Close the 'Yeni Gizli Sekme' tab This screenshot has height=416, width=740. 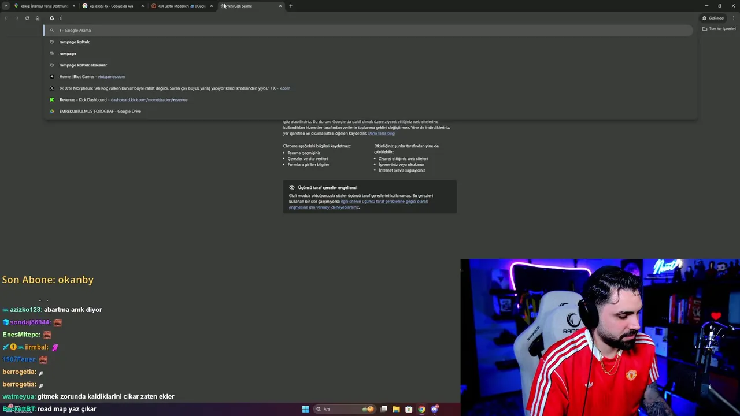[280, 6]
